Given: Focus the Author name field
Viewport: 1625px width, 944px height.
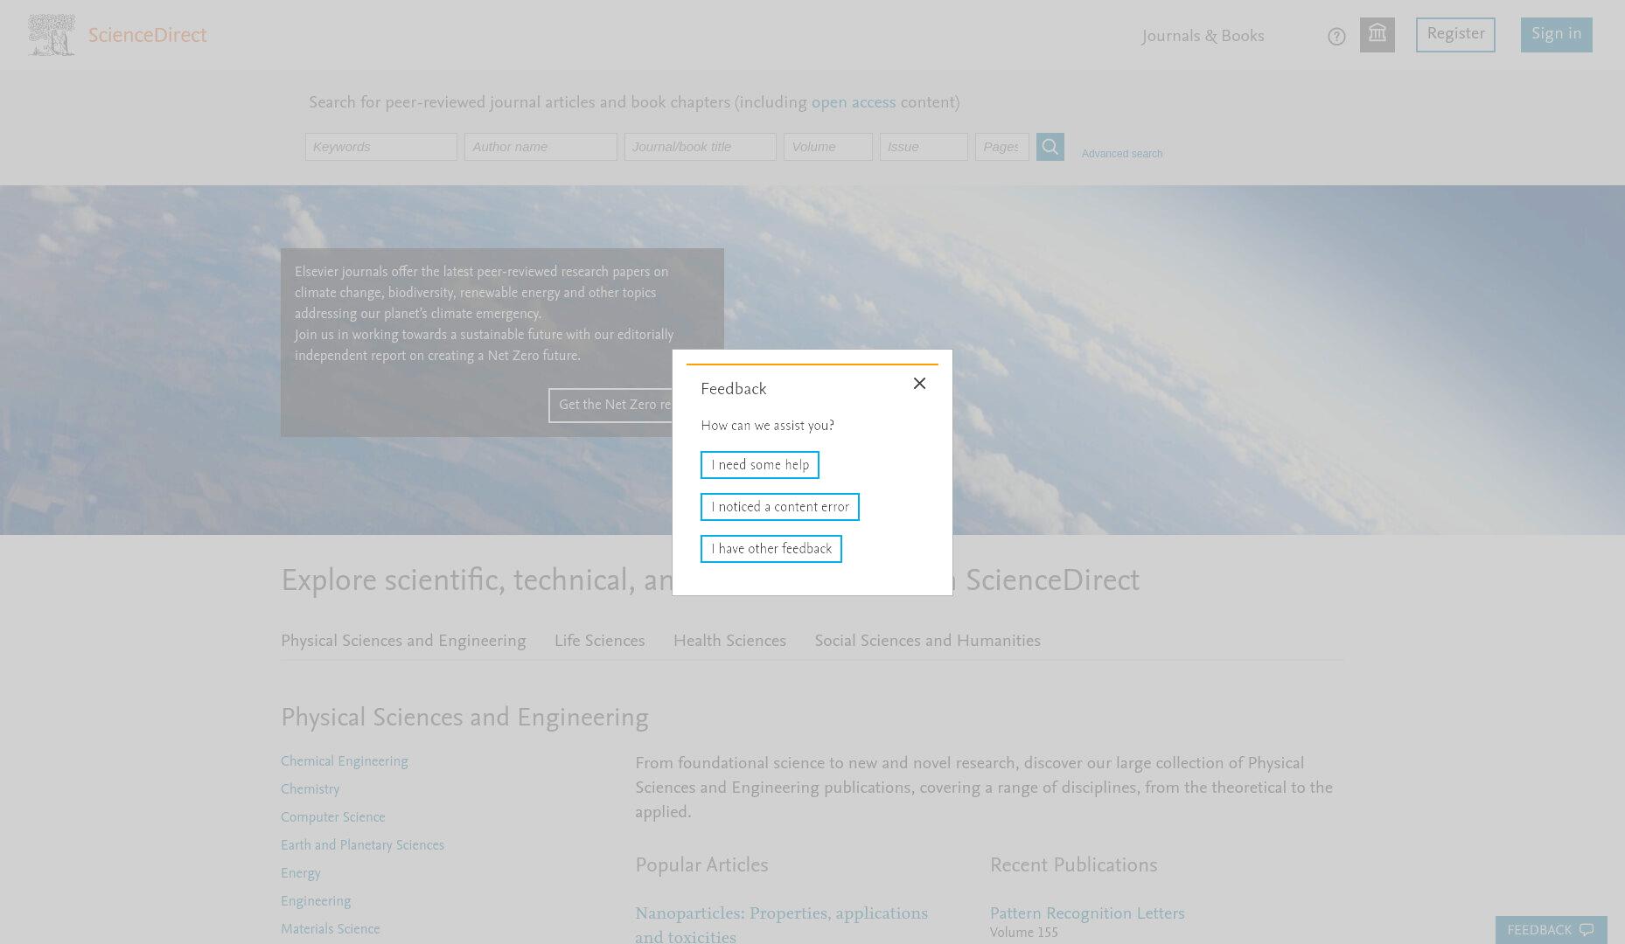Looking at the screenshot, I should coord(541,147).
